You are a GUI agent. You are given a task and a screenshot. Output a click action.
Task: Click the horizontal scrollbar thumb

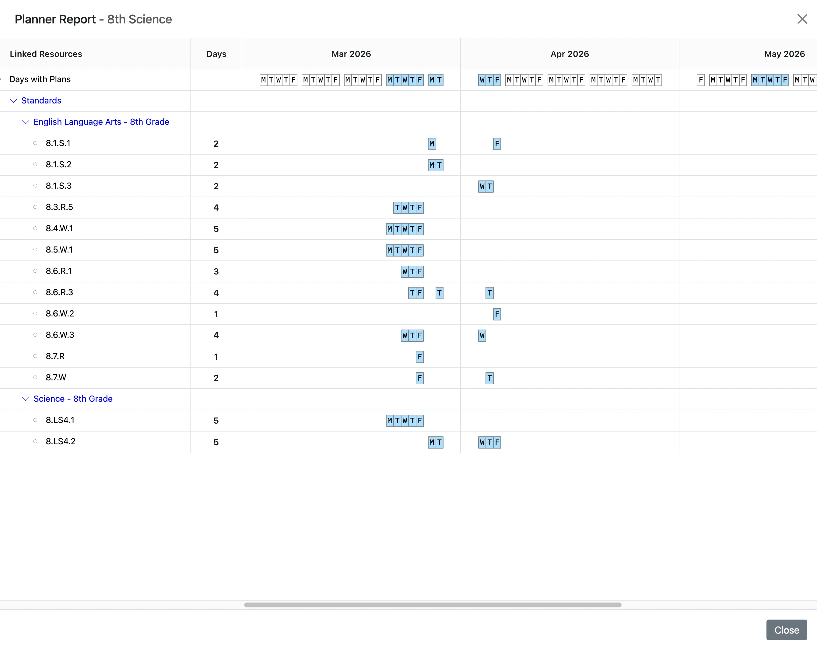pyautogui.click(x=432, y=605)
